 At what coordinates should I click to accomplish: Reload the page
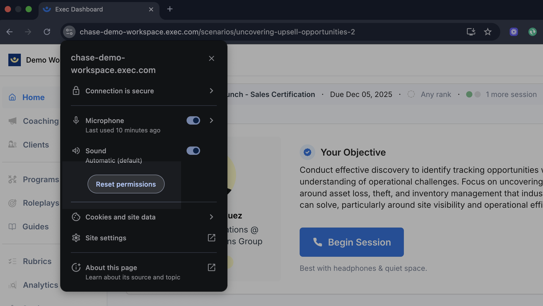[x=47, y=32]
